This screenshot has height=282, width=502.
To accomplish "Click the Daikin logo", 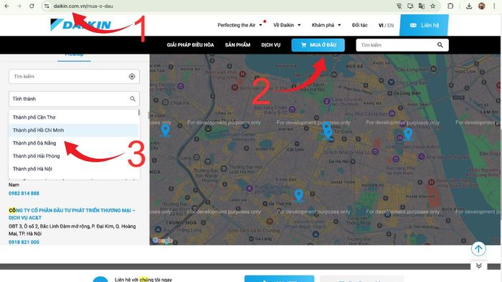I will coord(80,24).
